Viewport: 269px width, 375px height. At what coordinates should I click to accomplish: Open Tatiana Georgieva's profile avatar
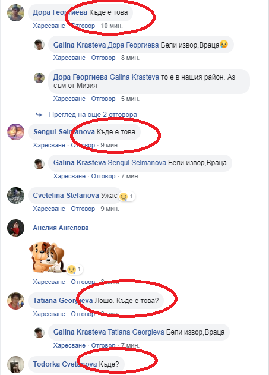(16, 301)
